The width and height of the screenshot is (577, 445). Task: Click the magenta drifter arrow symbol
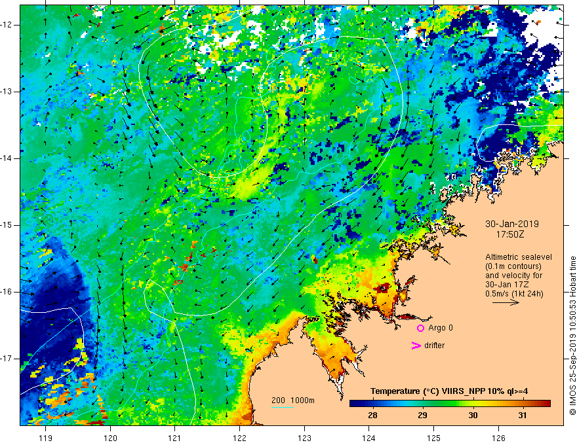[416, 346]
